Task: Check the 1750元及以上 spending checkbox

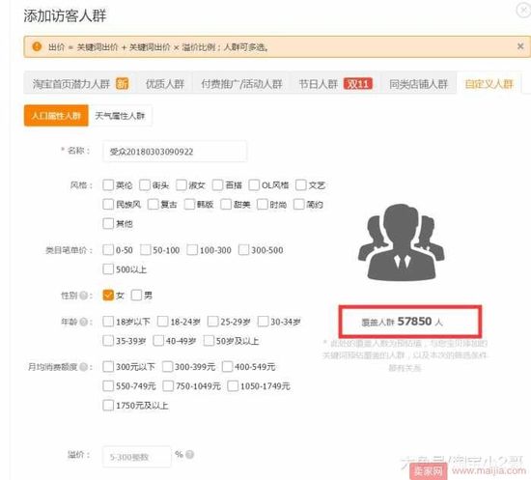Action: click(108, 406)
